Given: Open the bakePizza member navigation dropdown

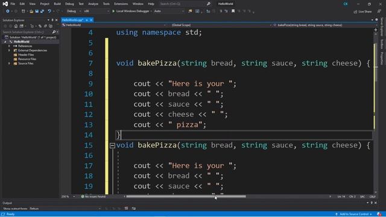Looking at the screenshot, I should click(x=324, y=25).
